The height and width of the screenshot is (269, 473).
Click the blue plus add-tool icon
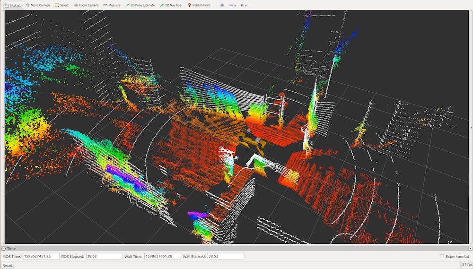(x=222, y=5)
